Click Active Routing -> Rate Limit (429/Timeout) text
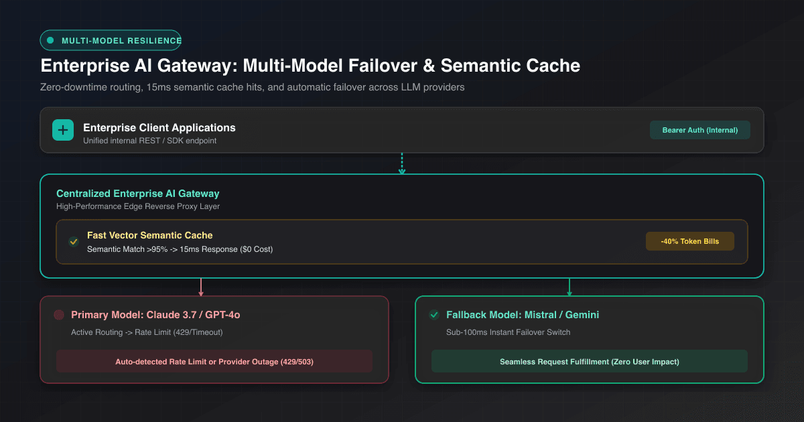The image size is (804, 422). (147, 332)
